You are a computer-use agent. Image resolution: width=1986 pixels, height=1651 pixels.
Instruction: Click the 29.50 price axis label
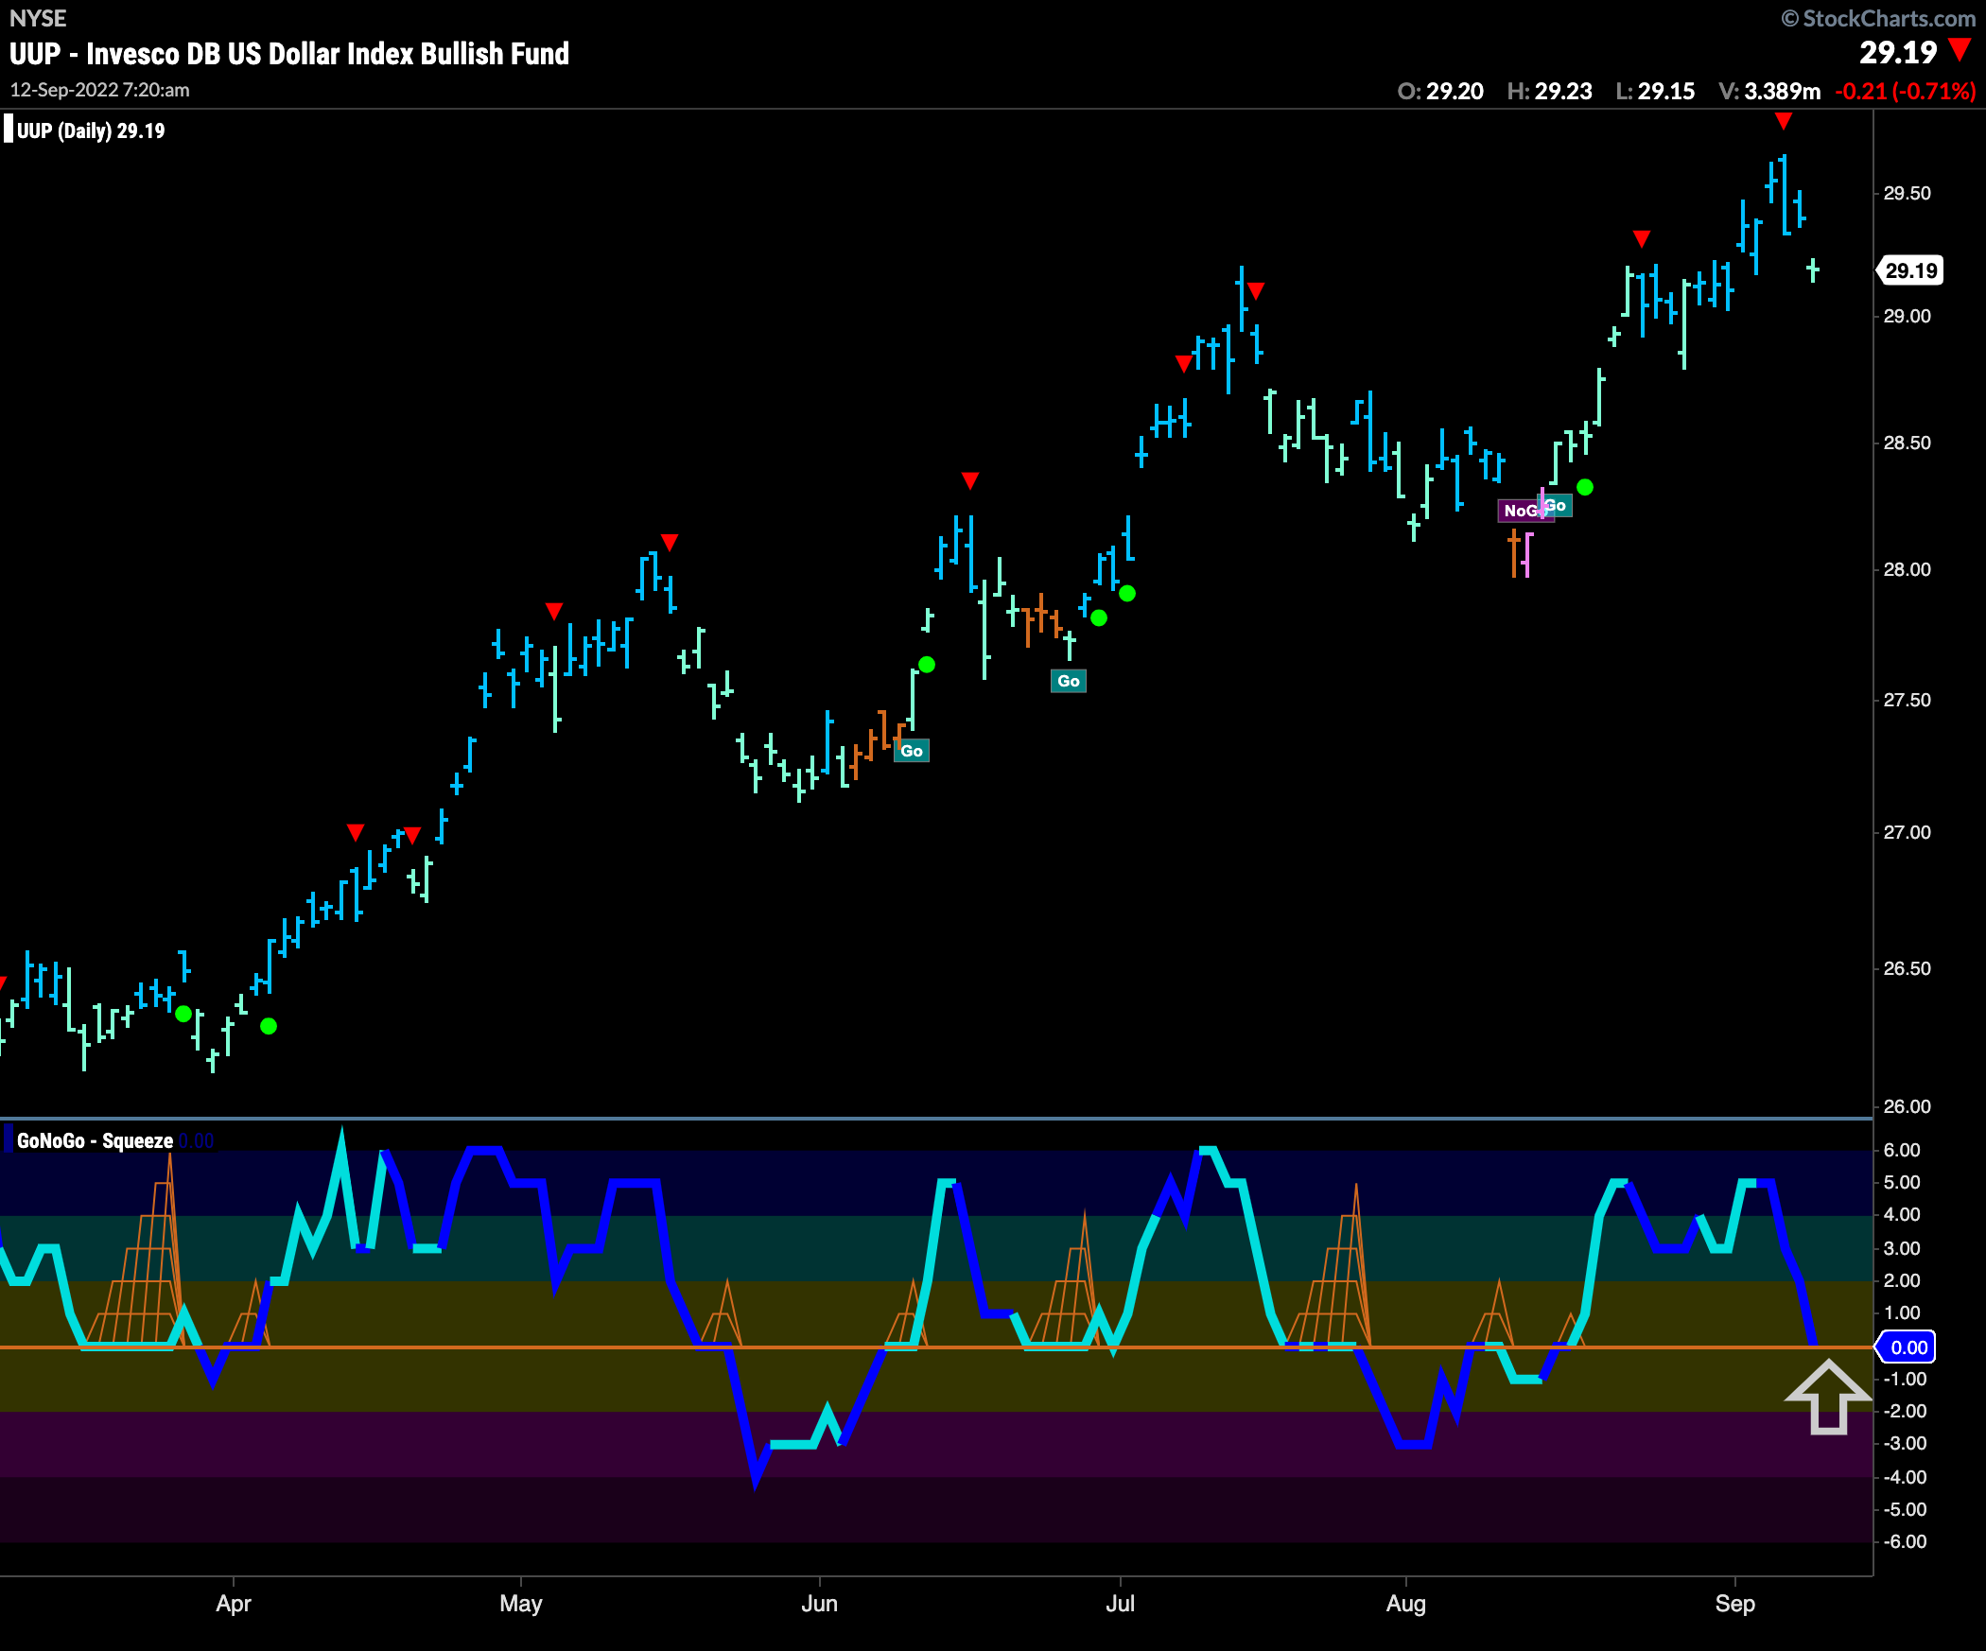click(x=1907, y=193)
